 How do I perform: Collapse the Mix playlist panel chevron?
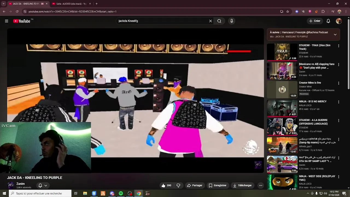[x=335, y=34]
